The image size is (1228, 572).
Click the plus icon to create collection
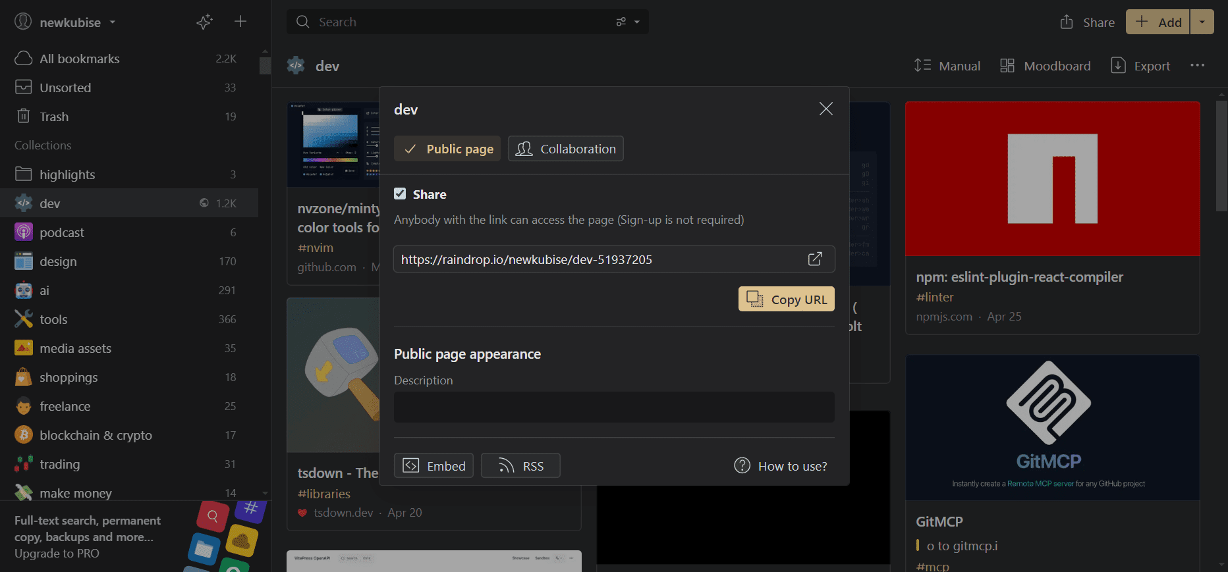240,22
